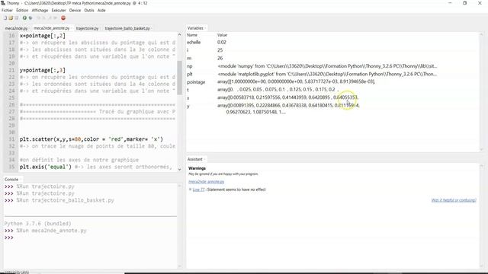Switch to trajectoire_ballo_basket.py tab

(127, 28)
